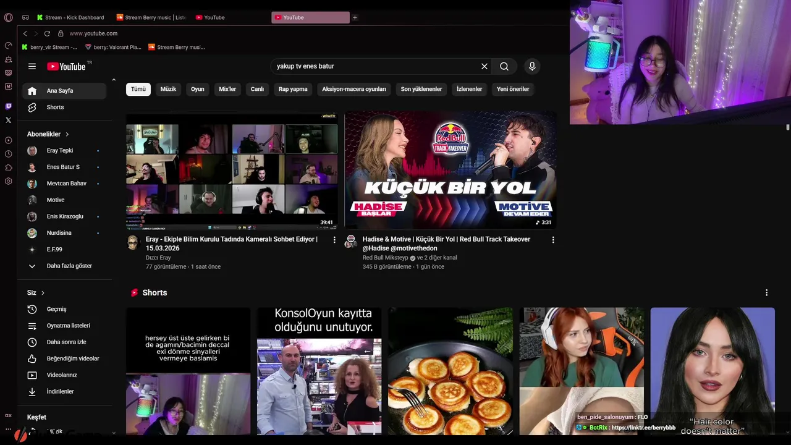Select the Canlı filter chip

257,89
